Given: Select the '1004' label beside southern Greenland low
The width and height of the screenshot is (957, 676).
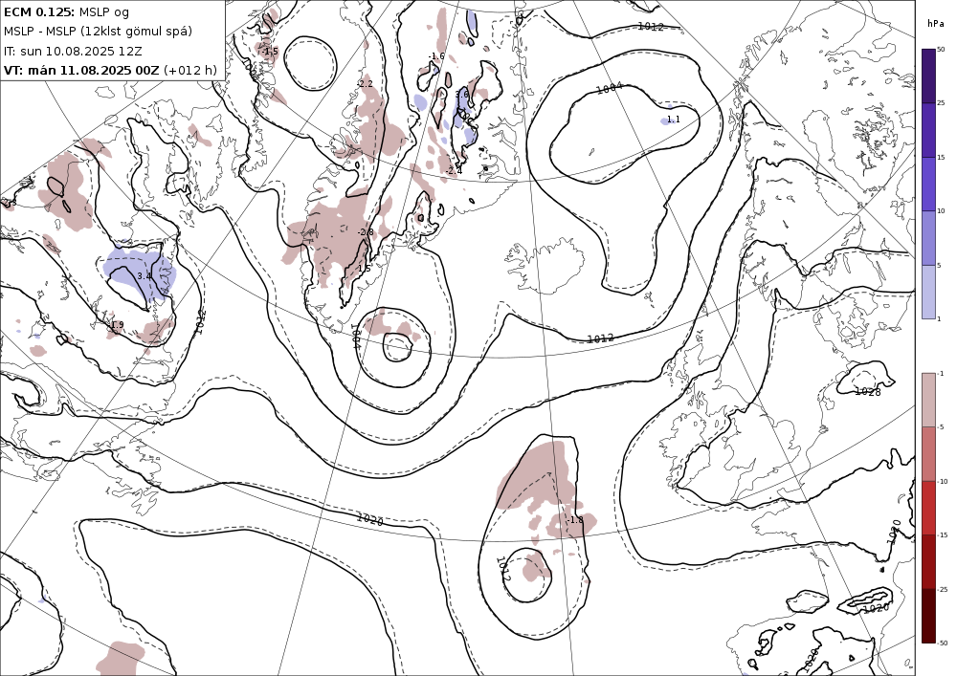Looking at the screenshot, I should coord(357,336).
